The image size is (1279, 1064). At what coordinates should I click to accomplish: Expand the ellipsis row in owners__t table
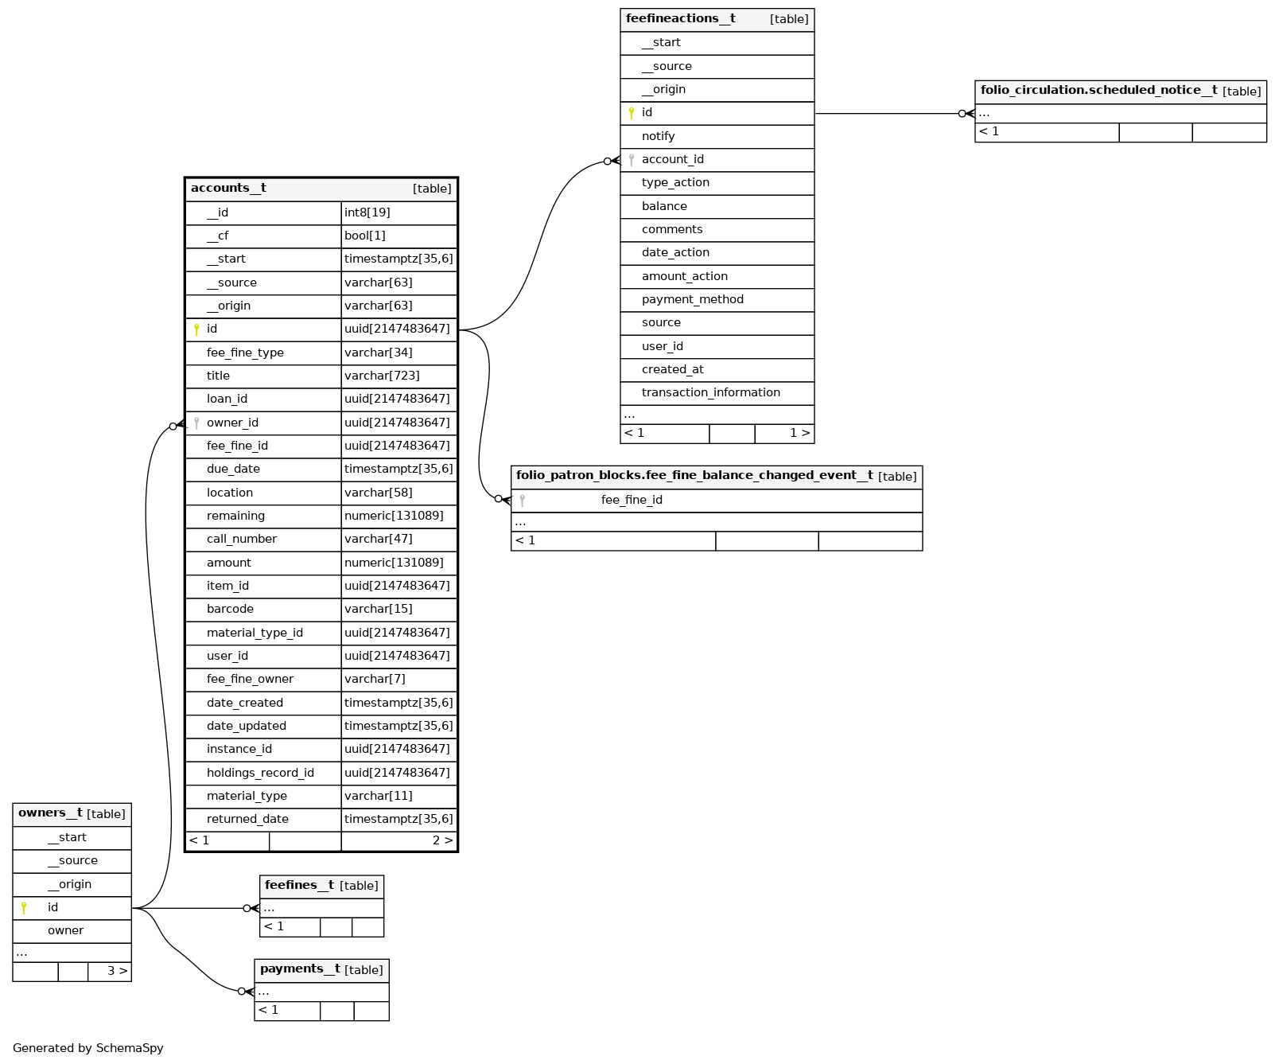(21, 953)
